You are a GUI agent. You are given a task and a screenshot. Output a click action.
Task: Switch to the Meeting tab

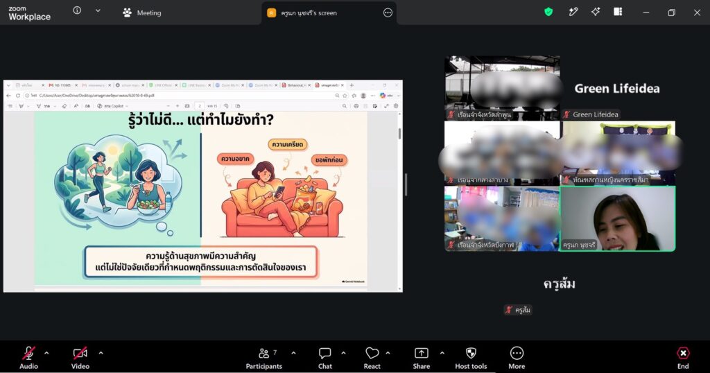click(141, 12)
